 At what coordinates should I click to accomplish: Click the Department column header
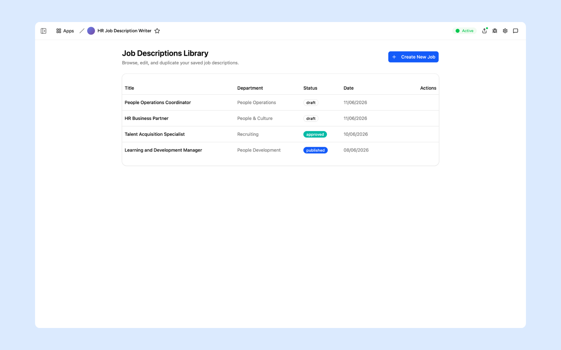250,88
